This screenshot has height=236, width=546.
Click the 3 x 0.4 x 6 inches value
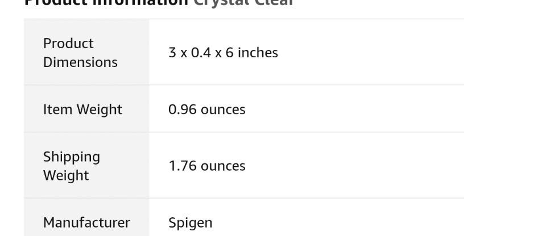tap(223, 53)
